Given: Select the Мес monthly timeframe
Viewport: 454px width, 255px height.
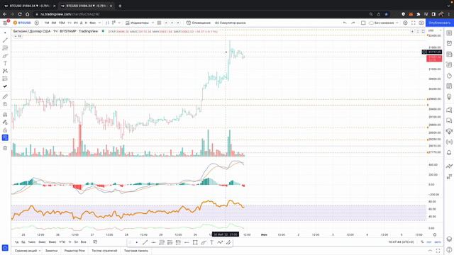Looking at the screenshot, I should pyautogui.click(x=92, y=23).
